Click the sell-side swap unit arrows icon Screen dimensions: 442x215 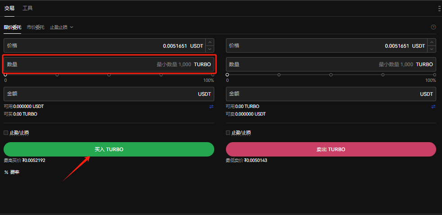coord(433,107)
